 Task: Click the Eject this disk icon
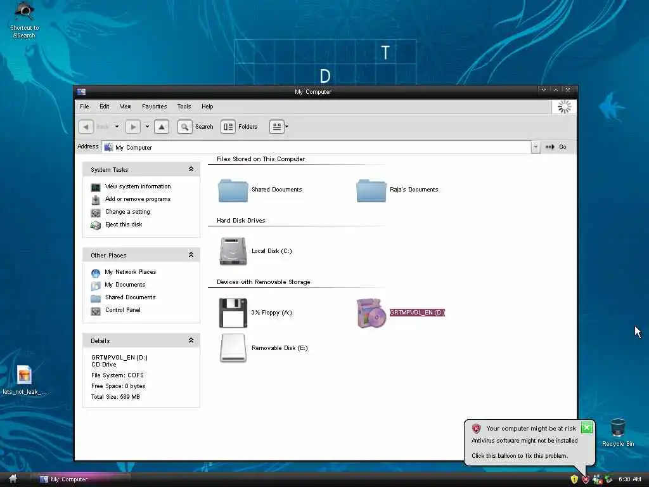click(96, 225)
